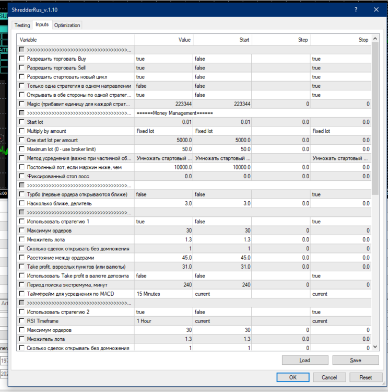Screen dimensions: 388x392
Task: Toggle checkbox for One start lot per amount
Action: pos(22,140)
